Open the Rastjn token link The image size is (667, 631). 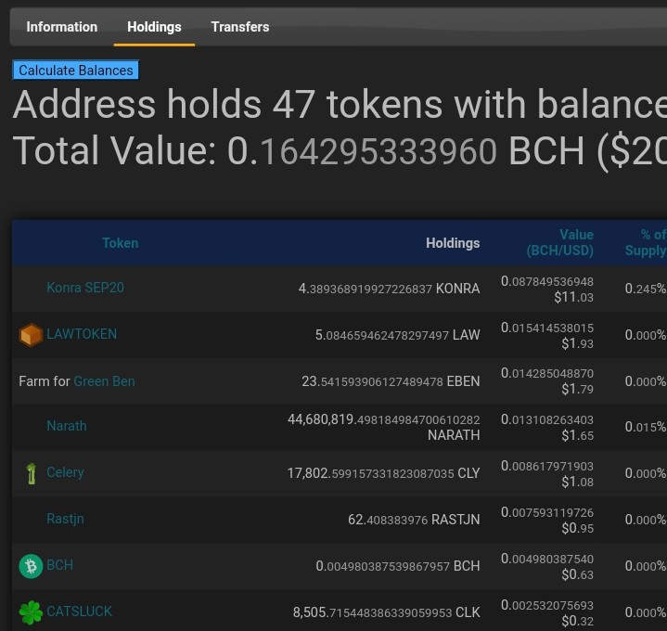coord(65,519)
